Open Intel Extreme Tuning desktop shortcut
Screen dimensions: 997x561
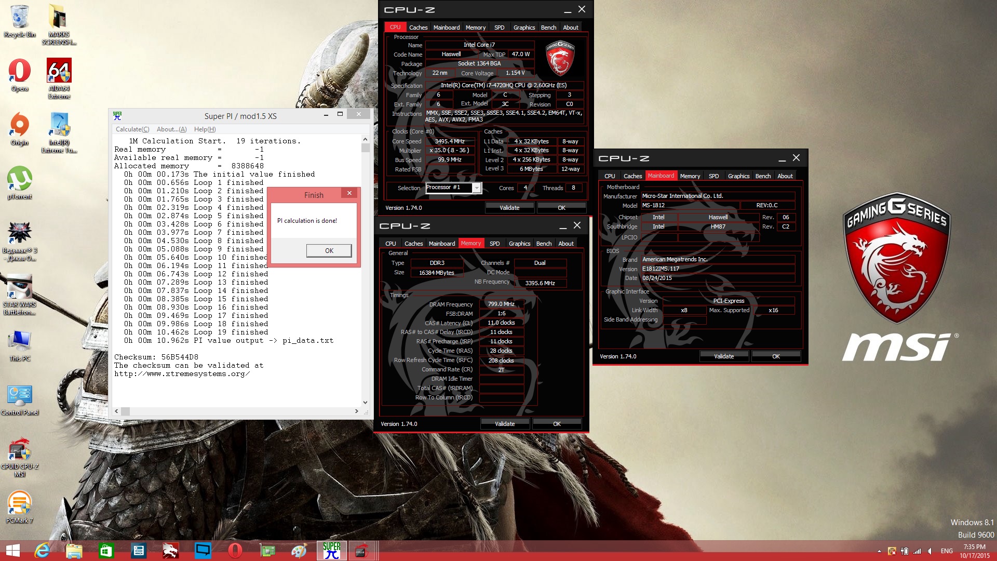(59, 132)
